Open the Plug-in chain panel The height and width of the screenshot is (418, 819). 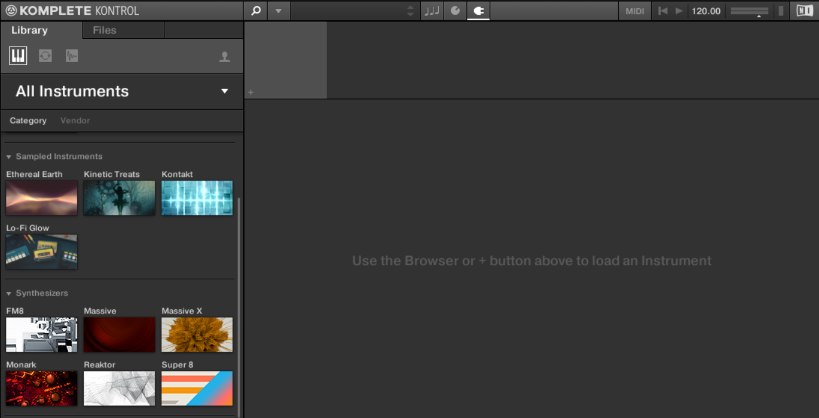coord(478,11)
